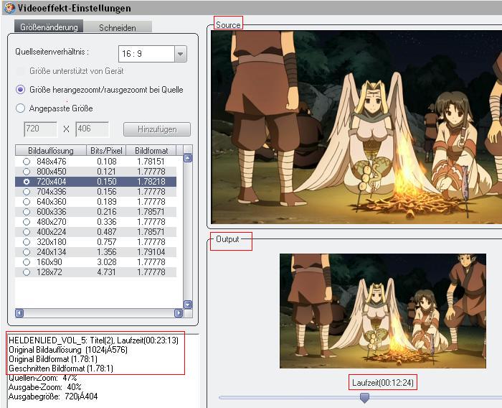Click the 1.79104 Bildformat value
This screenshot has width=502, height=408.
point(151,252)
